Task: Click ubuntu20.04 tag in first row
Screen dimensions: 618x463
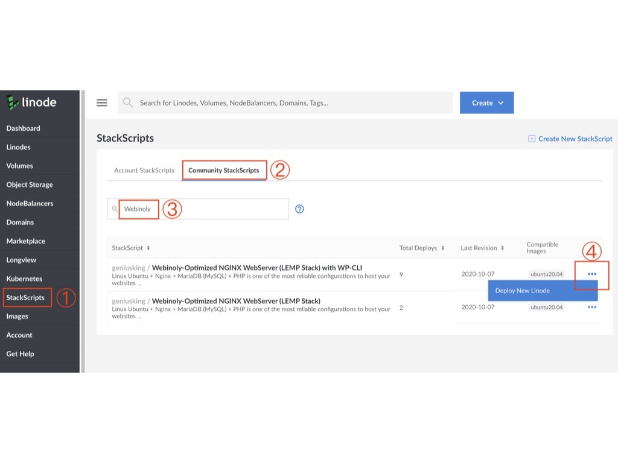Action: pos(546,274)
